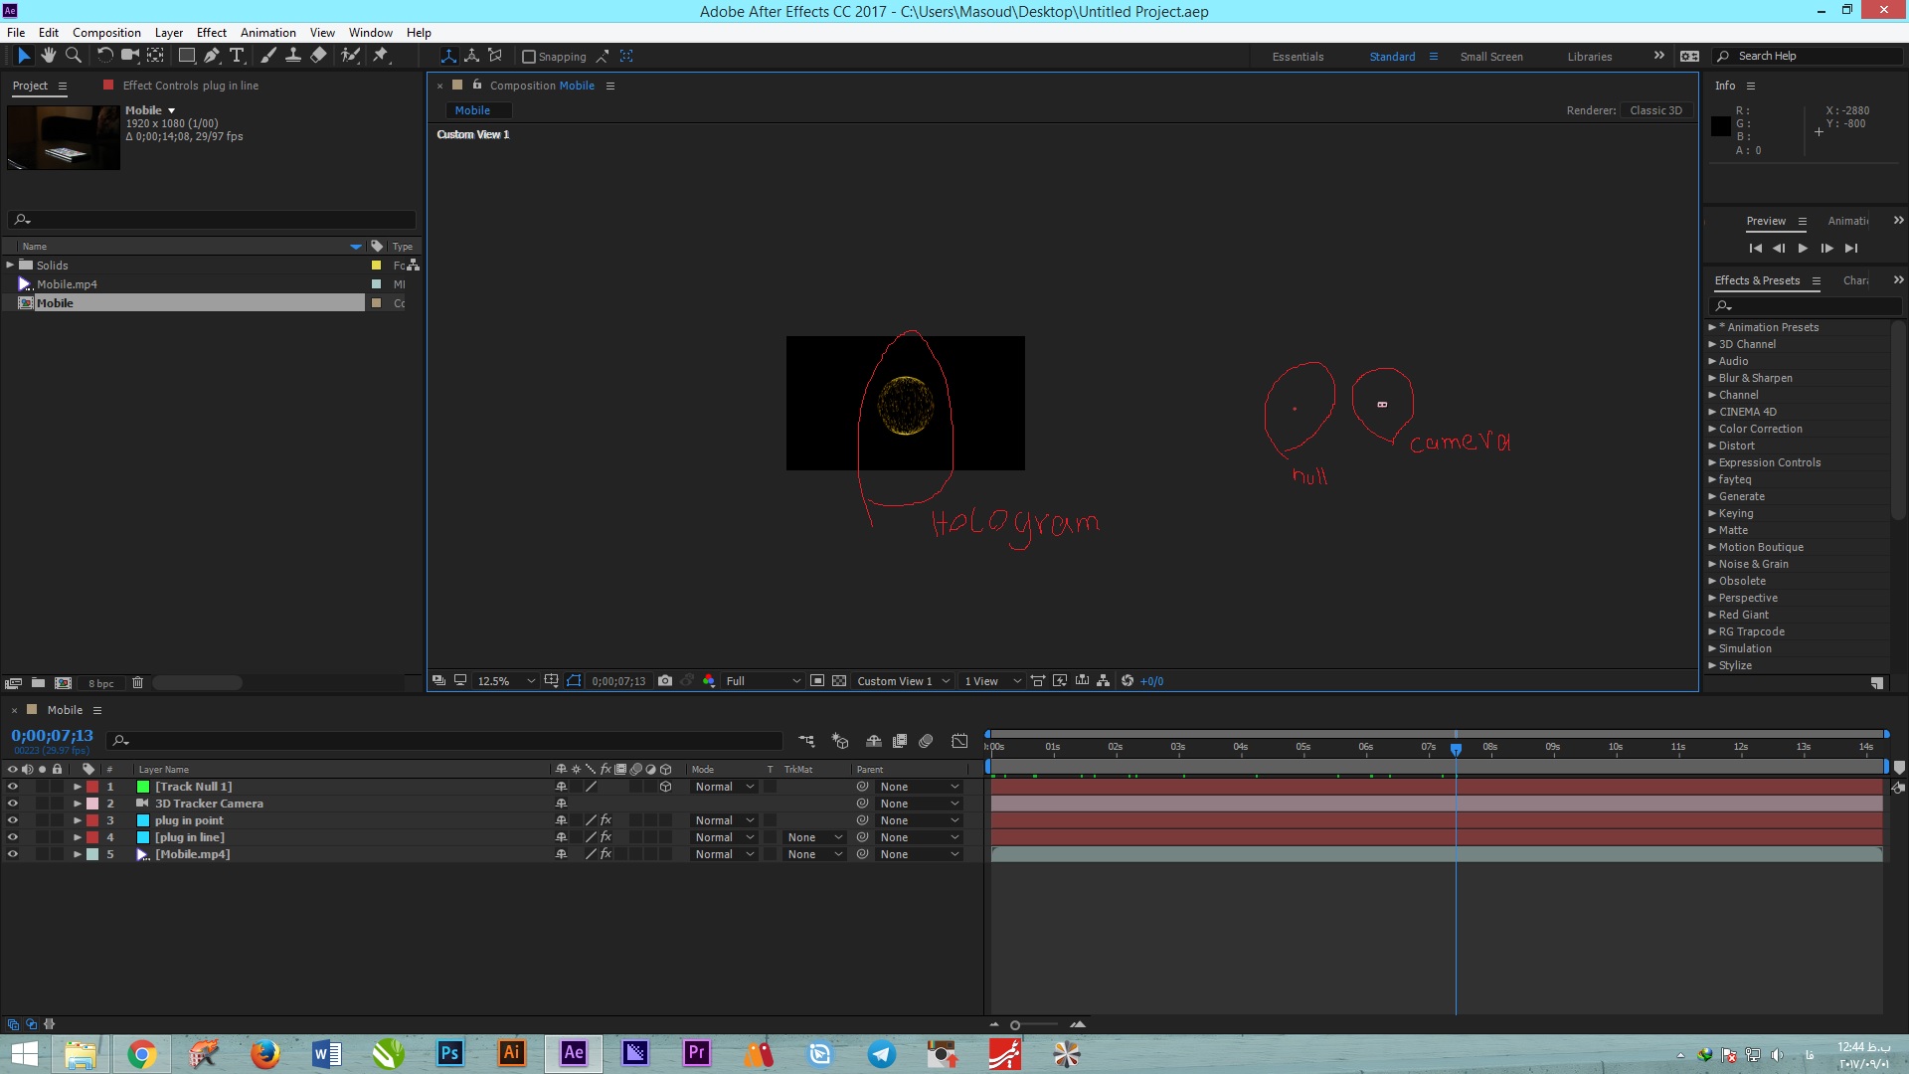Click the new composition icon in Project panel

coord(63,683)
